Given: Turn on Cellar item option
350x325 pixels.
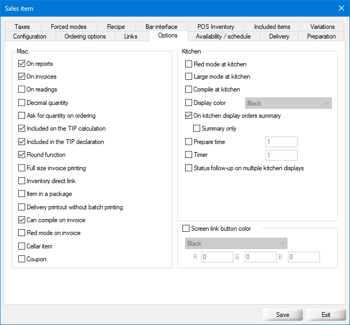Looking at the screenshot, I should tap(22, 246).
